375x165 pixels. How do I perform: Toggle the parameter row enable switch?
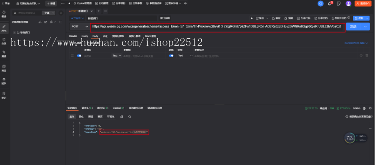point(79,55)
